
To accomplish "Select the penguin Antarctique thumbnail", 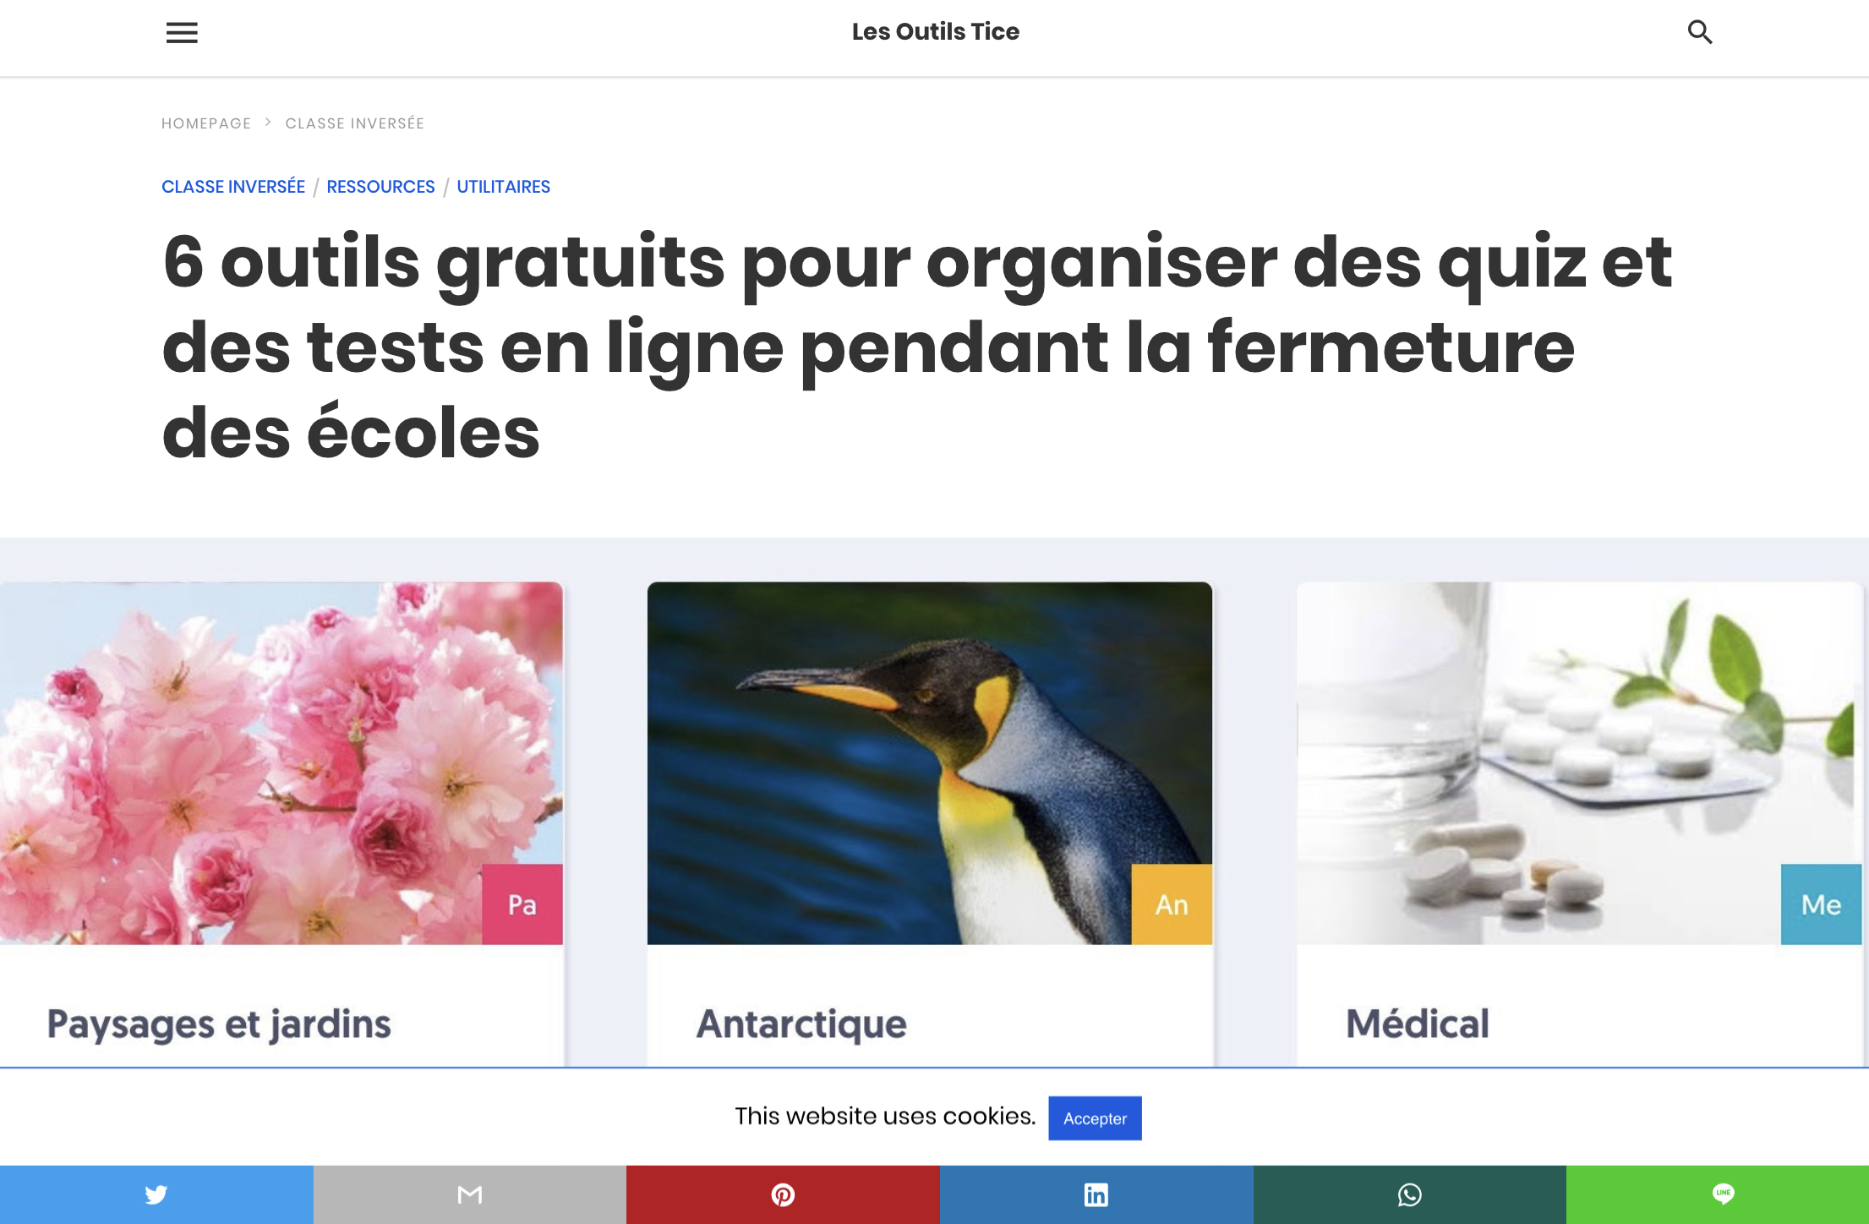I will (x=929, y=762).
